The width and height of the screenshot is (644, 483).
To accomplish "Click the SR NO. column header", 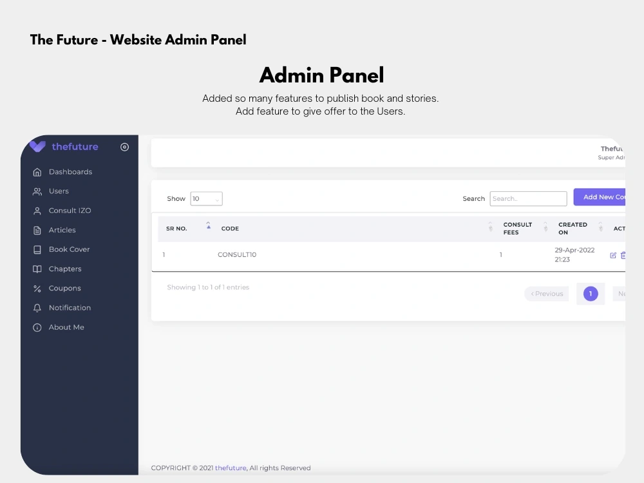I will (x=176, y=229).
